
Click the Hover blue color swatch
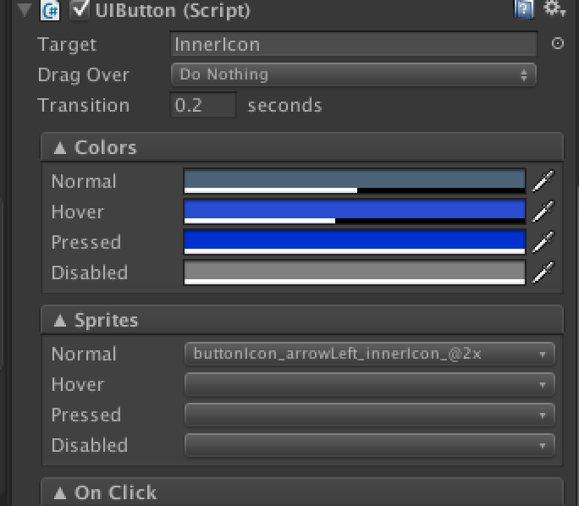[354, 209]
